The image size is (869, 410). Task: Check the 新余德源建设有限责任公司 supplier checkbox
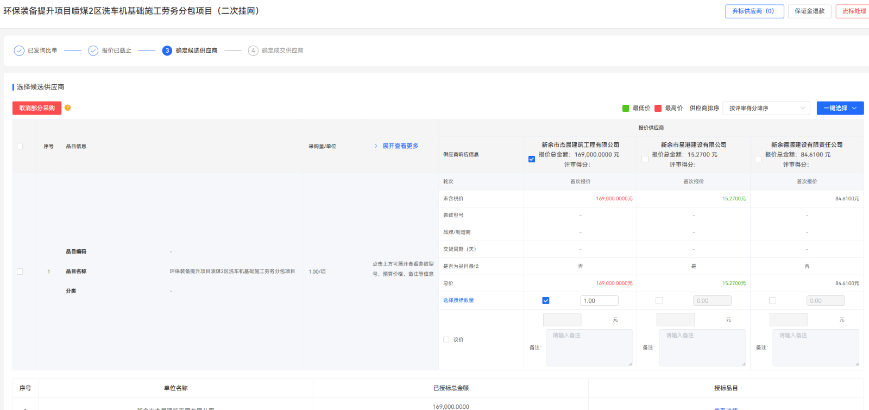pyautogui.click(x=758, y=159)
